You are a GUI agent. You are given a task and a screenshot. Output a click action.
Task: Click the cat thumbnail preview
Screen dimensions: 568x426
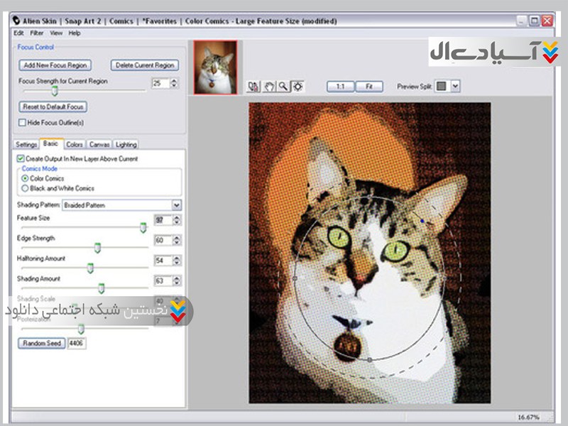tap(216, 67)
